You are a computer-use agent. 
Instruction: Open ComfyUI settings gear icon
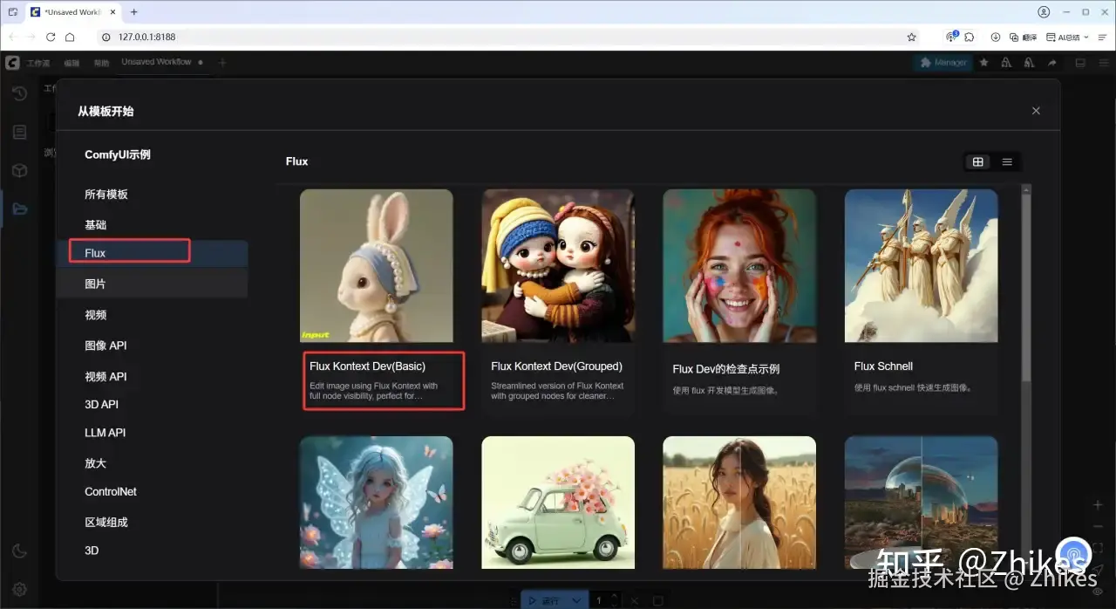pos(19,590)
